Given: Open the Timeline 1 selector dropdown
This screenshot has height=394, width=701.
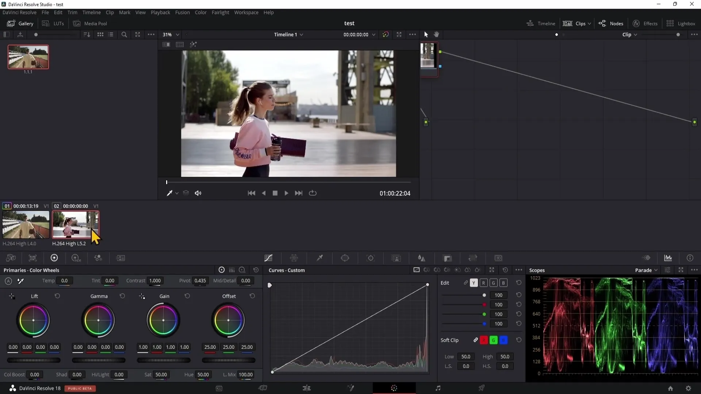Looking at the screenshot, I should point(288,34).
